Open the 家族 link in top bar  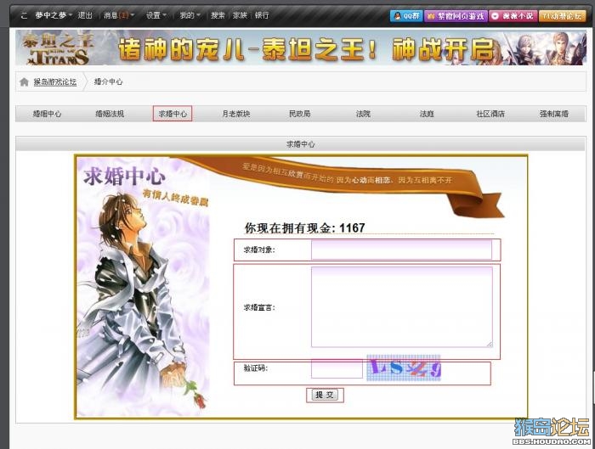click(x=240, y=15)
